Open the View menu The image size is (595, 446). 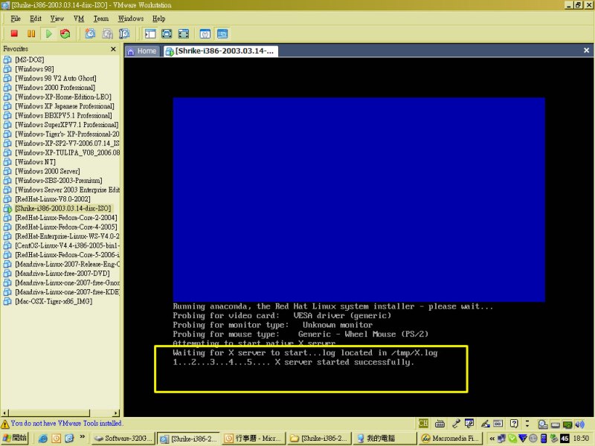click(x=57, y=19)
